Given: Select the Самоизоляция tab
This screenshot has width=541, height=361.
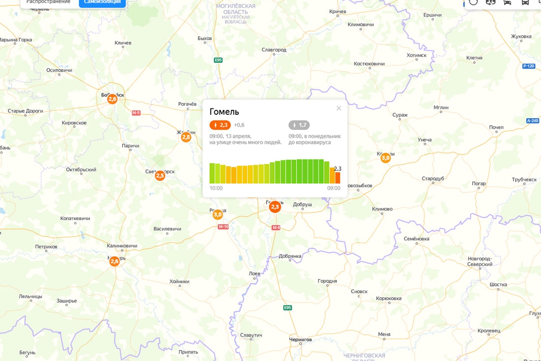Looking at the screenshot, I should coord(102,2).
